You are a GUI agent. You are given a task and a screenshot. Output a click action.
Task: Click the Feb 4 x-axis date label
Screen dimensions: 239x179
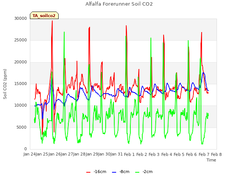[x=167, y=154]
